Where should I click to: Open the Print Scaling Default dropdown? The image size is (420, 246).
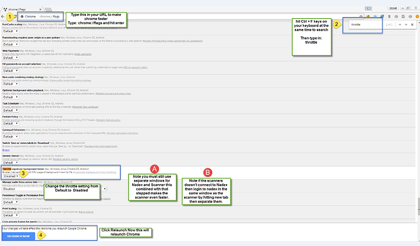tap(10, 215)
